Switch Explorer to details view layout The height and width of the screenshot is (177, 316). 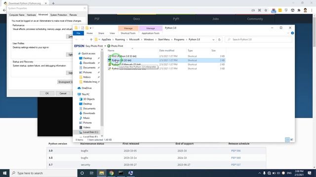tap(287, 140)
